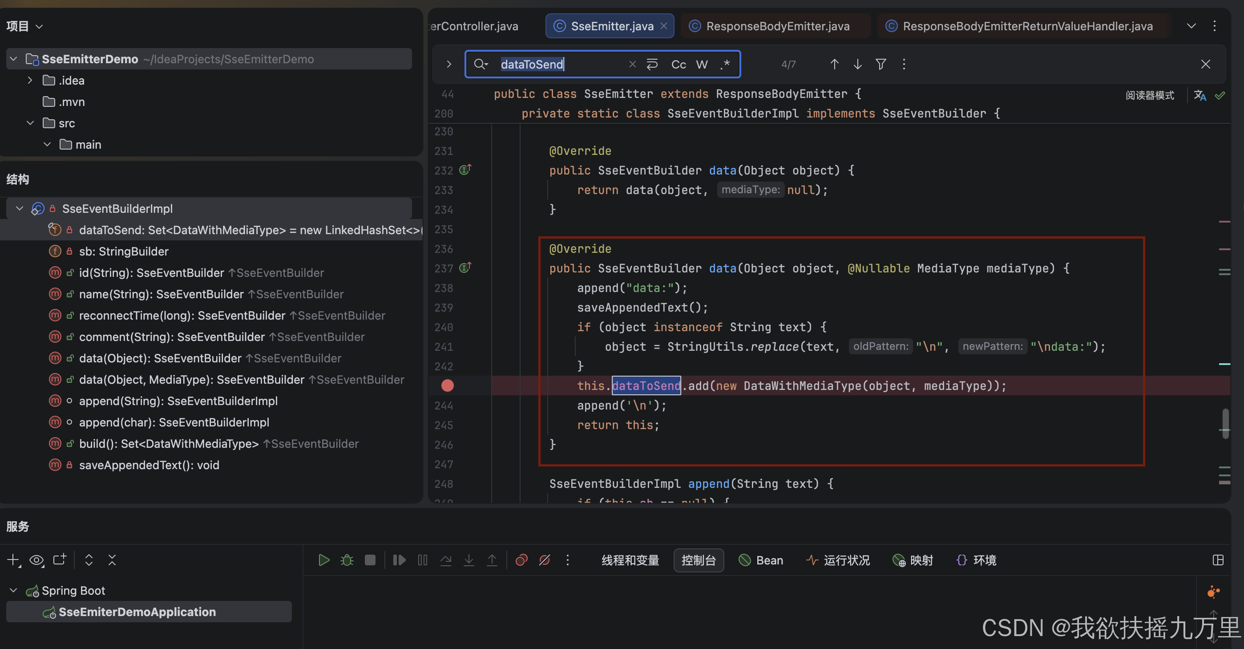Image resolution: width=1244 pixels, height=649 pixels.
Task: Open search bar more options menu
Action: 904,64
